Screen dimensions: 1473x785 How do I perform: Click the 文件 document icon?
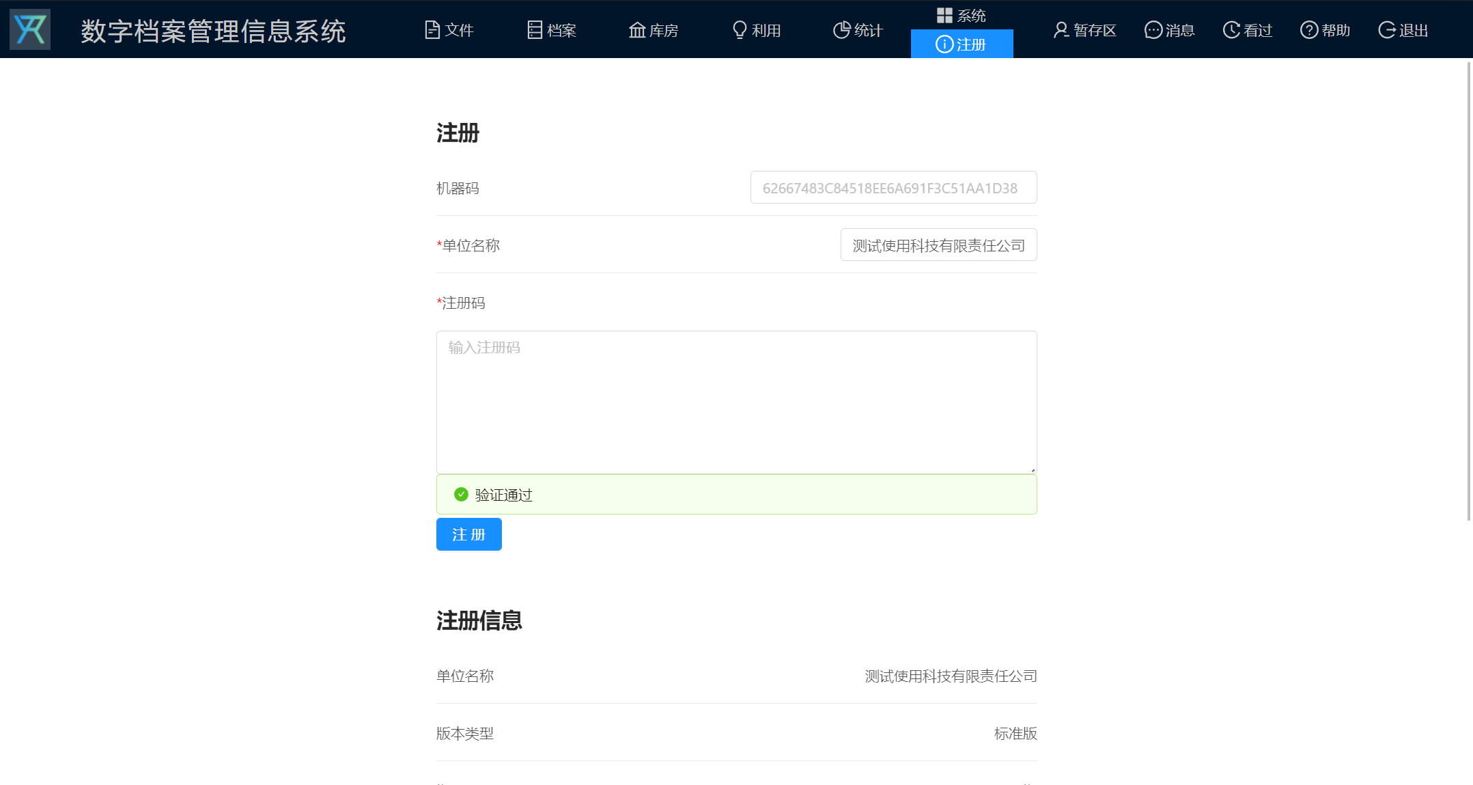(x=432, y=30)
